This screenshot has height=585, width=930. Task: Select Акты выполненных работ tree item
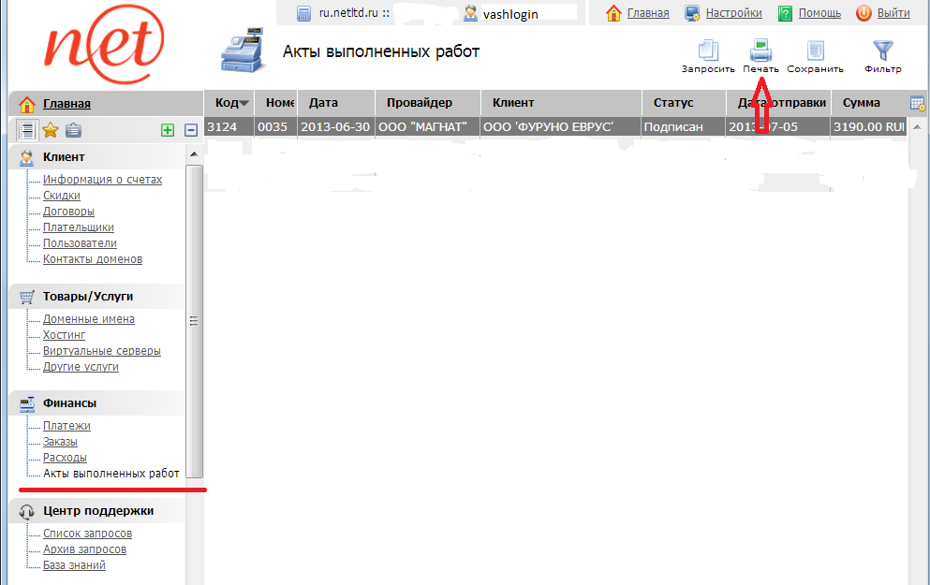tap(111, 474)
